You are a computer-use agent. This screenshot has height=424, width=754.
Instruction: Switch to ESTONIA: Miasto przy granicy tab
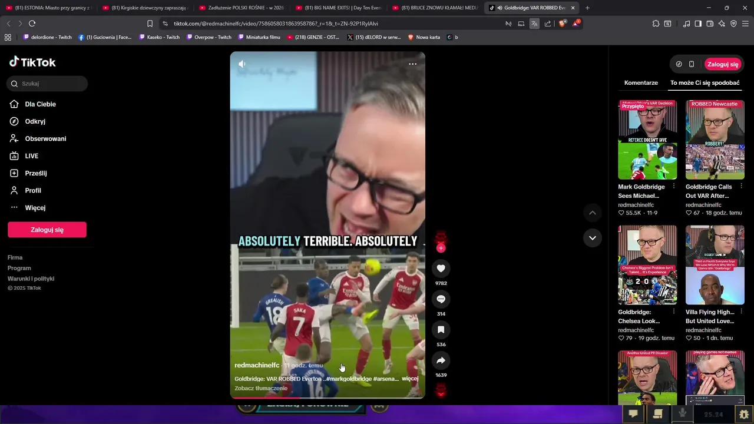coord(48,8)
